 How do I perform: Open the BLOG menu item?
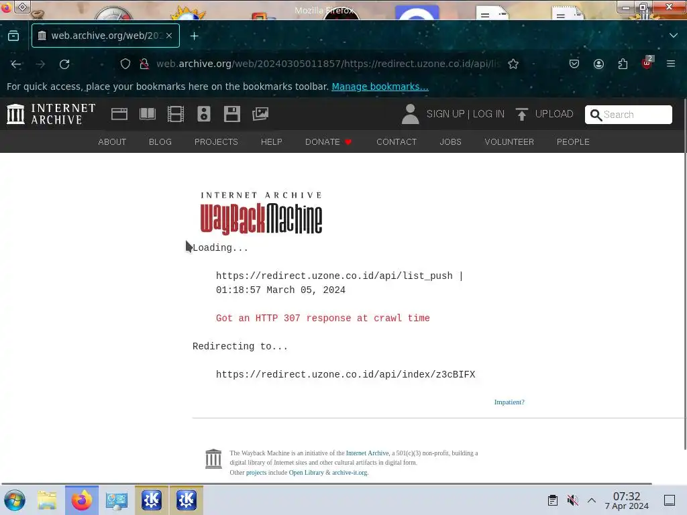(x=160, y=142)
